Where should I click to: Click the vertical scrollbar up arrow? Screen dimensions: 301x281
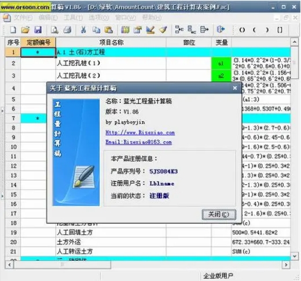coord(295,42)
